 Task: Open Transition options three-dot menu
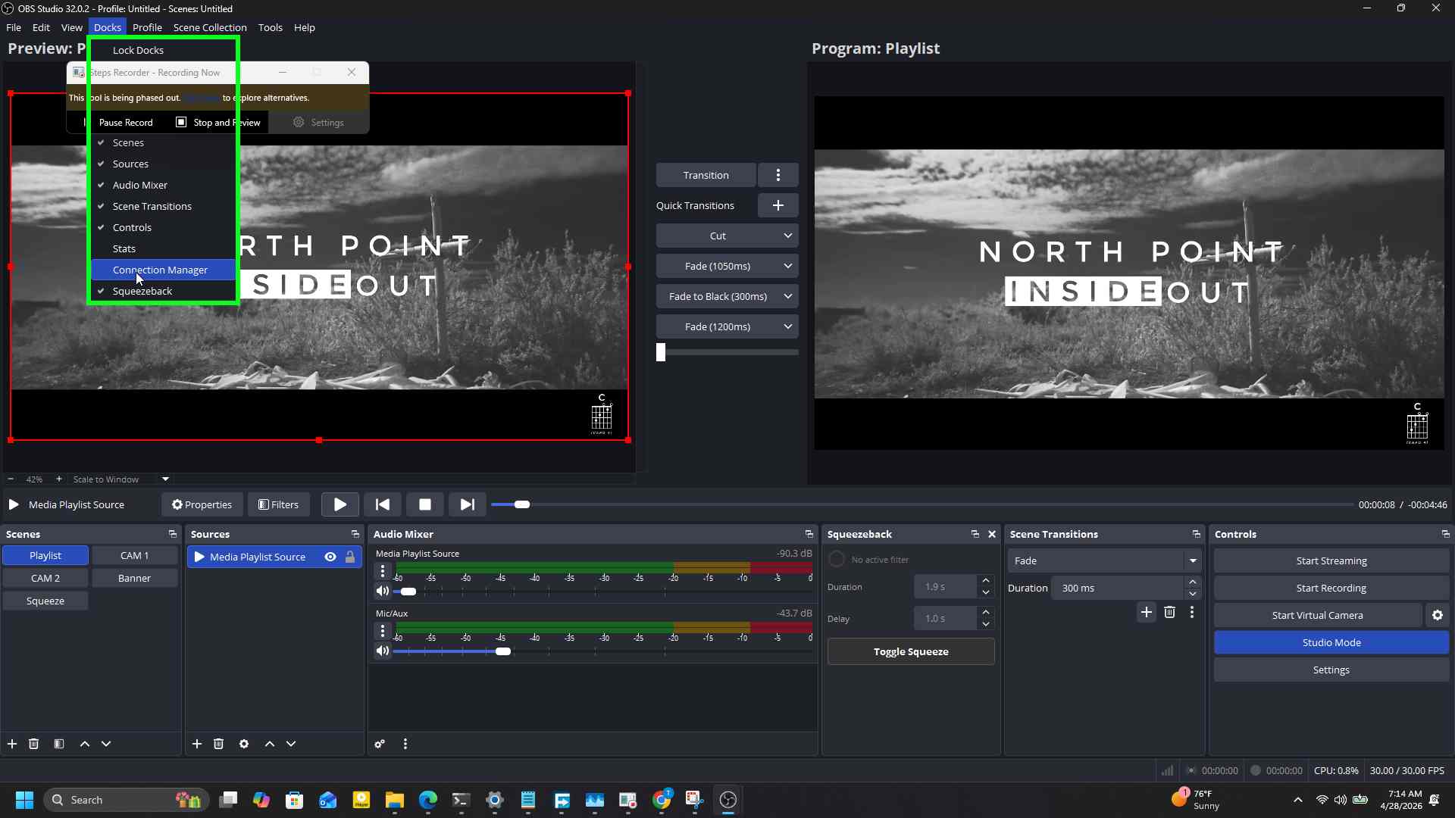point(778,175)
